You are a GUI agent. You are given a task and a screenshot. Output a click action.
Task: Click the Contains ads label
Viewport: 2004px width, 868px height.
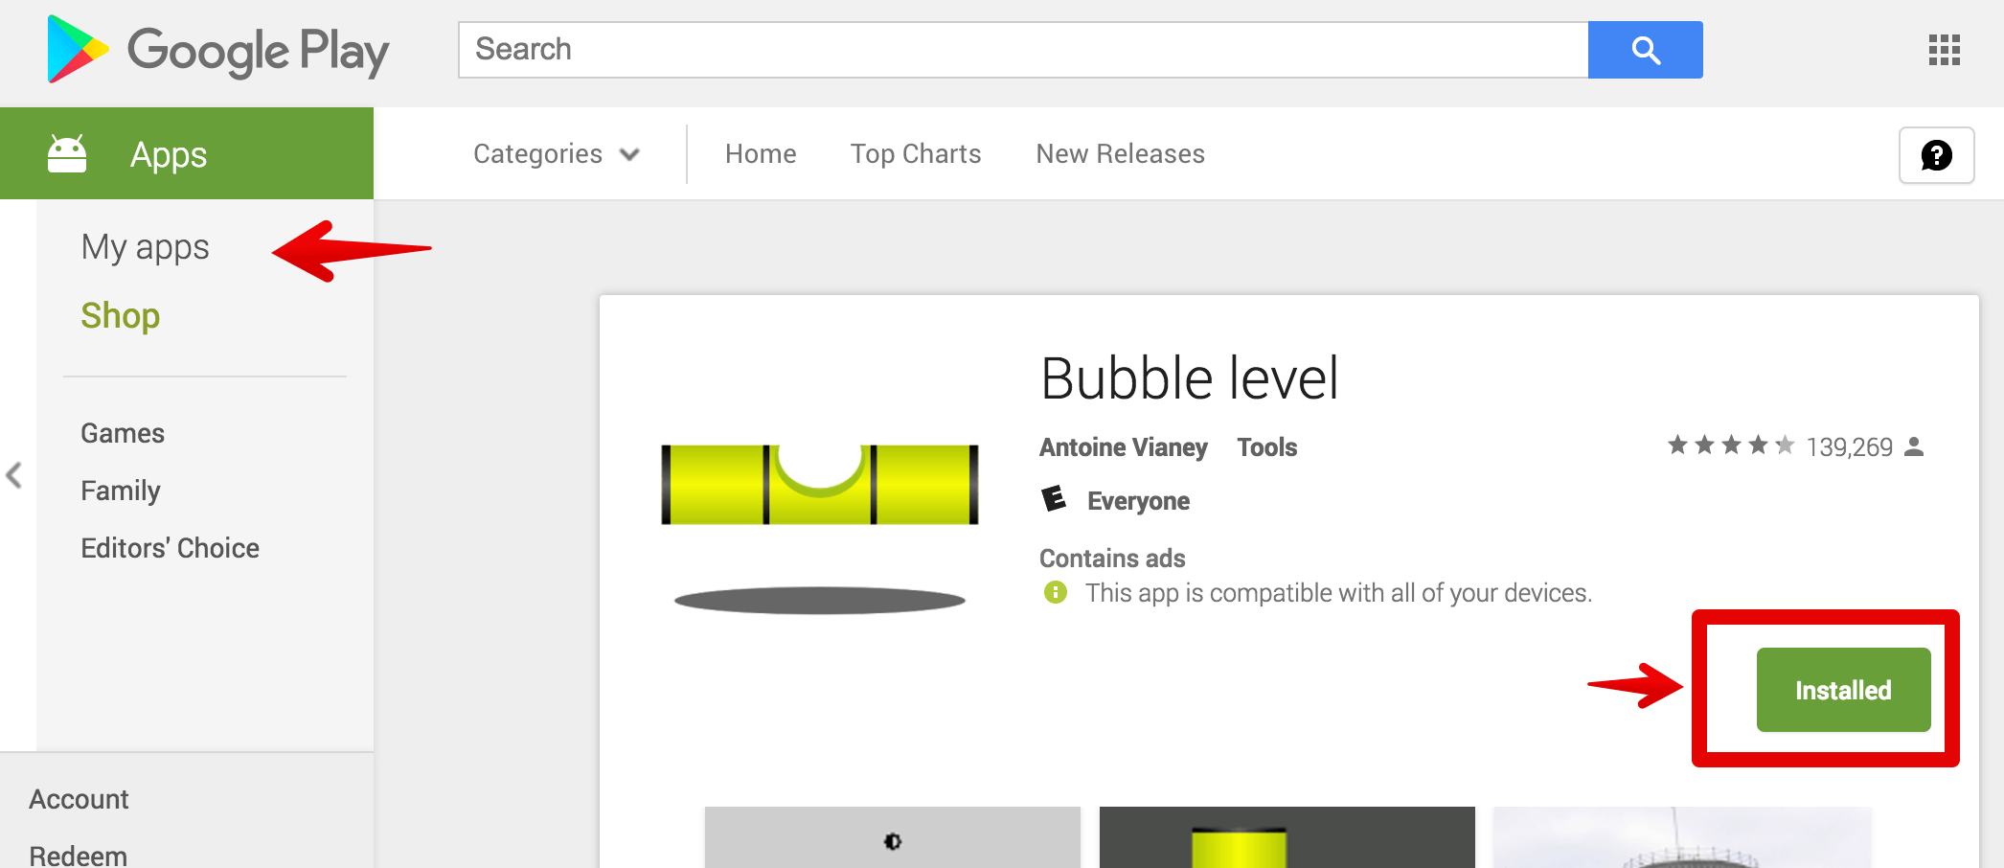(1112, 559)
